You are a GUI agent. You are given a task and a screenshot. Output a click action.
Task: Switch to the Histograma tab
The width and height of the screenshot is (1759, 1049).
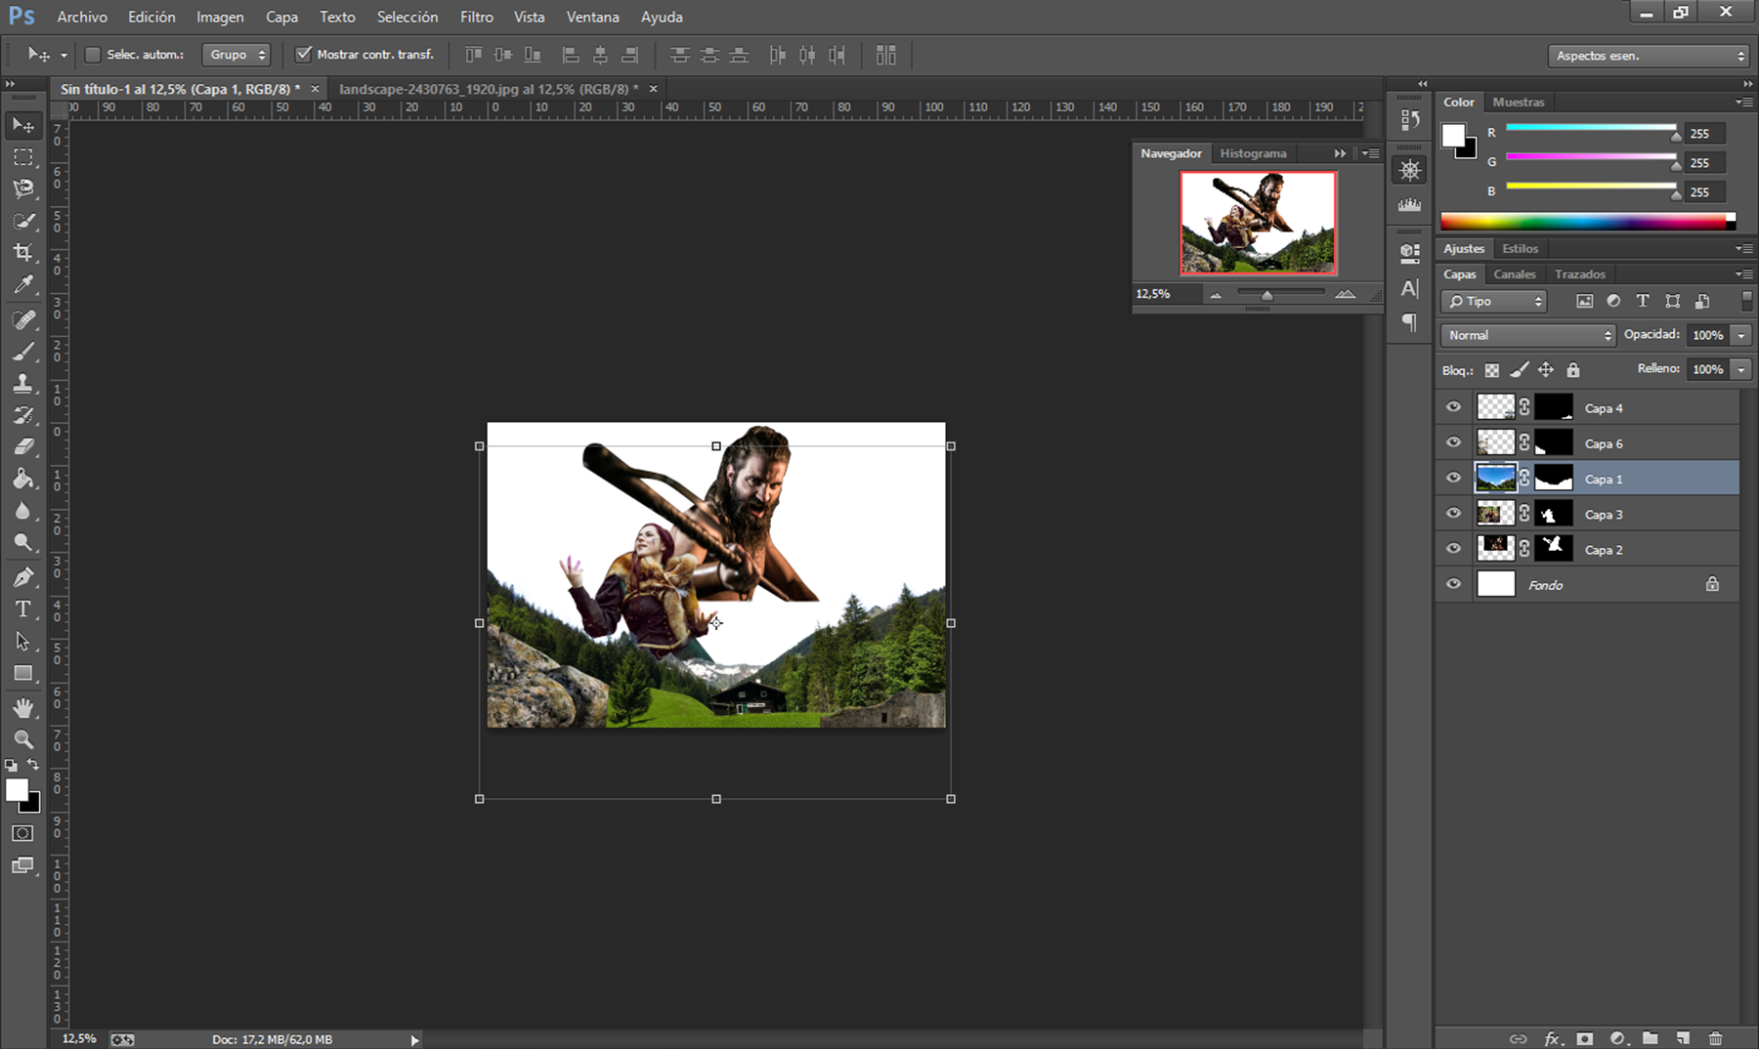1253,153
